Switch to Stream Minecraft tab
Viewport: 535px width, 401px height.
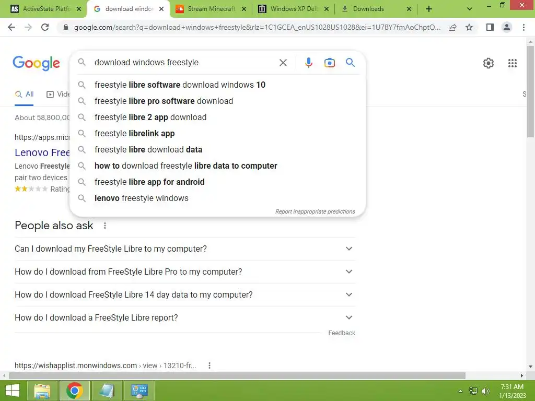(212, 9)
